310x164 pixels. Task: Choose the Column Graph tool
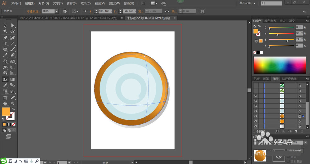[13, 91]
